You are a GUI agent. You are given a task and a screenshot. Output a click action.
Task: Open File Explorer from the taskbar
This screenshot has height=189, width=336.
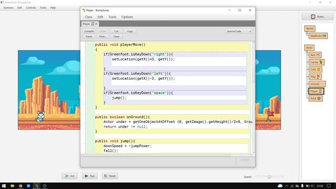[12, 186]
